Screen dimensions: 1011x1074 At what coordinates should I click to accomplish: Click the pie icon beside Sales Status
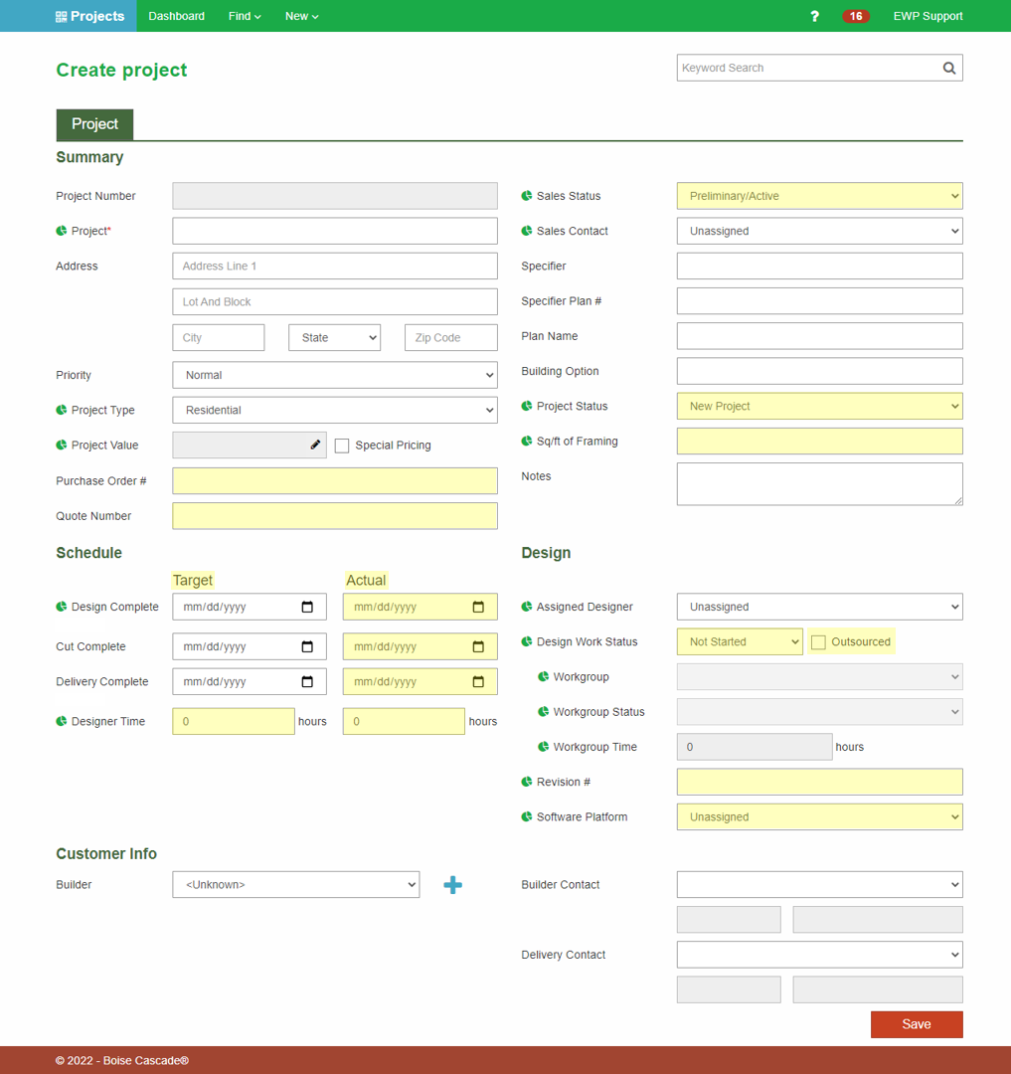[x=527, y=196]
